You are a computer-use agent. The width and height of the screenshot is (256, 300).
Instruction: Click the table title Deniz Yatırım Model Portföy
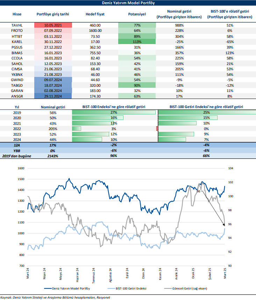(x=128, y=3)
